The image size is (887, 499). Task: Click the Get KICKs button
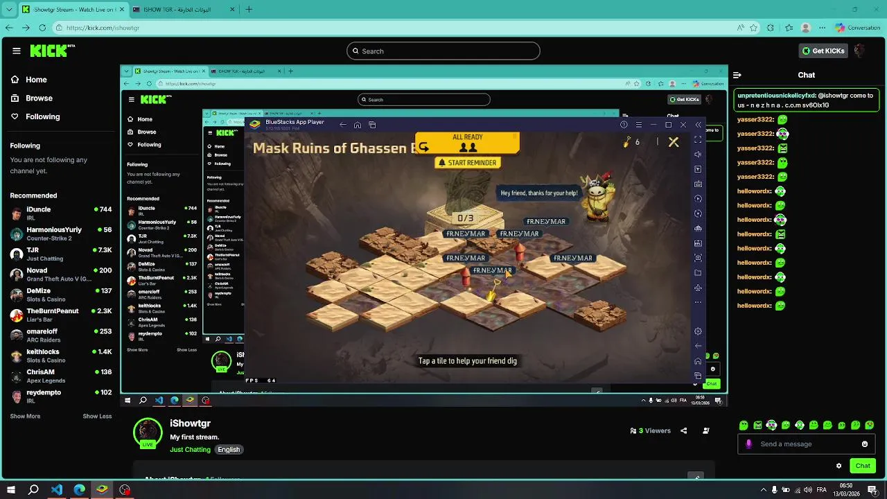[x=823, y=51]
